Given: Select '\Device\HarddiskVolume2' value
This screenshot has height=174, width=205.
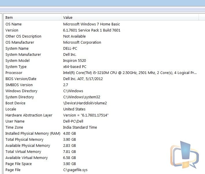Looking at the screenshot, I should [x=85, y=103].
